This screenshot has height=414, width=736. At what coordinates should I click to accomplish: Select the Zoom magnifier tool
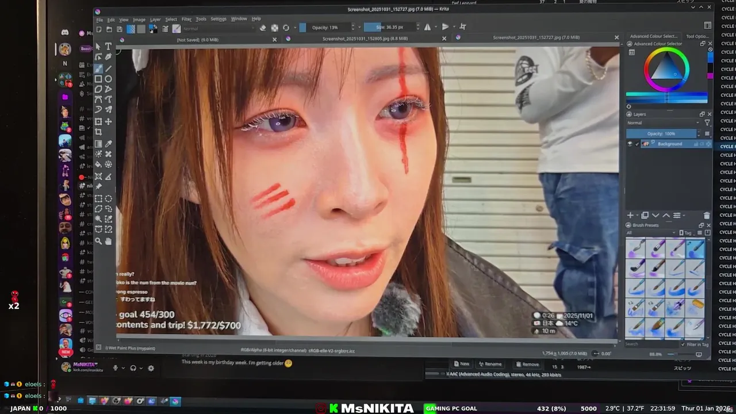coord(98,241)
